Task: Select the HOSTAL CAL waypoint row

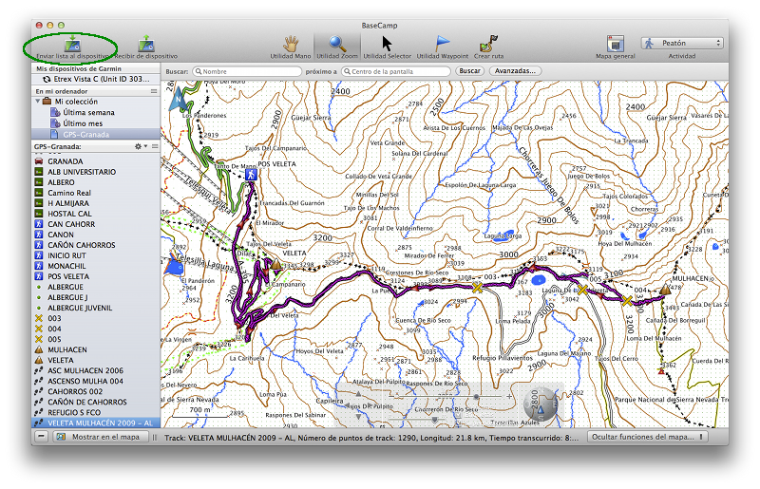Action: click(96, 214)
